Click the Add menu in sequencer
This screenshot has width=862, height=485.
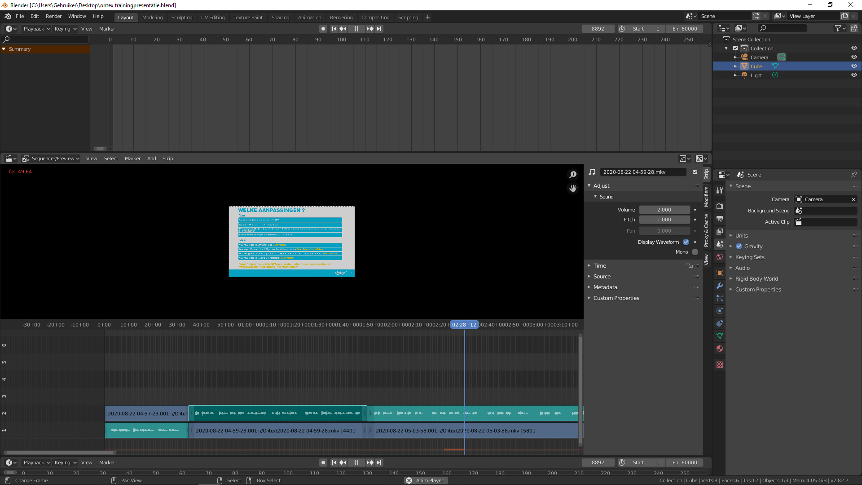[152, 159]
